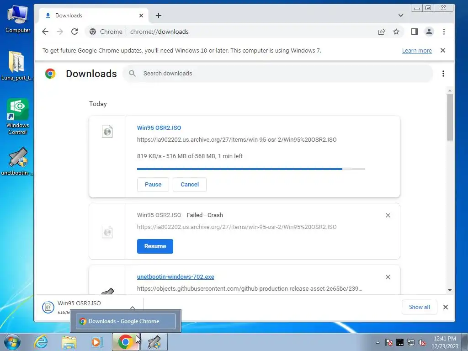Dismiss the Windows 7 update notice
The image size is (468, 351).
tap(443, 50)
